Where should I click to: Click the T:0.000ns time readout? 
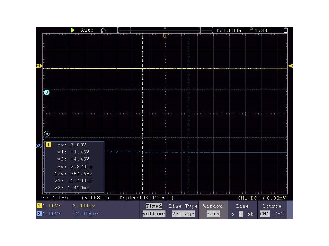pos(230,30)
